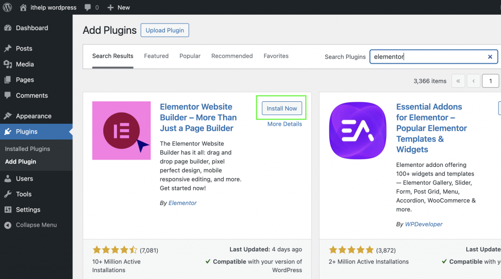501x279 pixels.
Task: Click ithelp wordpress site name
Action: [x=53, y=7]
